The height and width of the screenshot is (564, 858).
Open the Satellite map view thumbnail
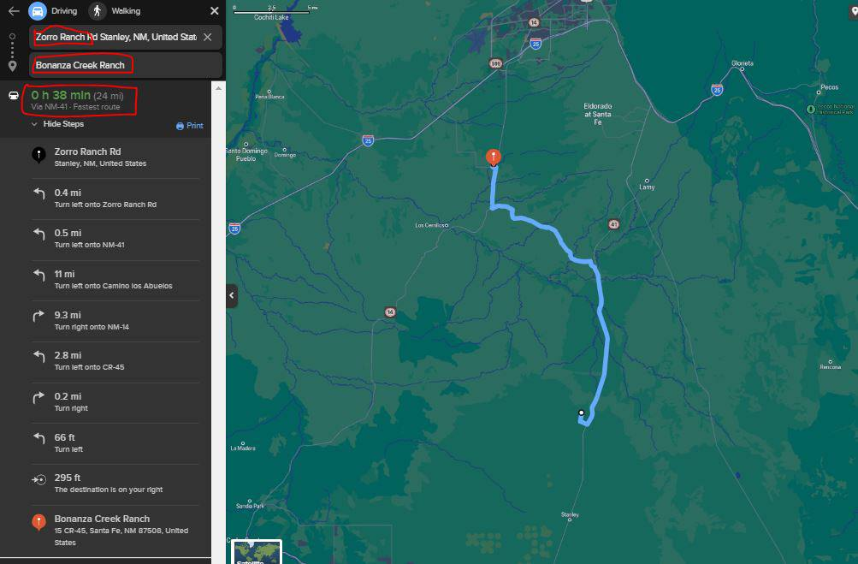(257, 552)
